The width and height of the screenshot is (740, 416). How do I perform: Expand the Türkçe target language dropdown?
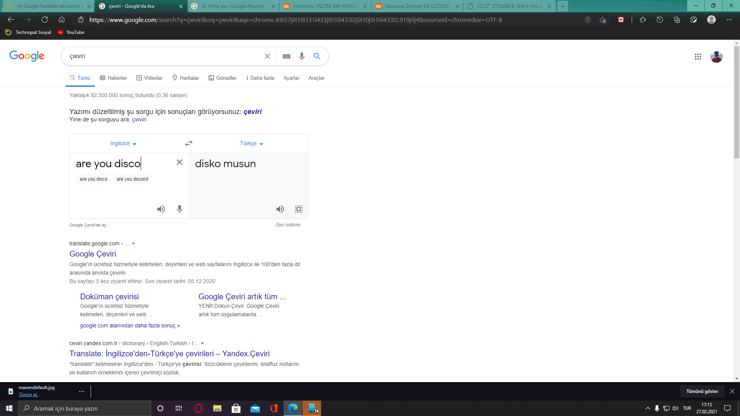coord(251,143)
